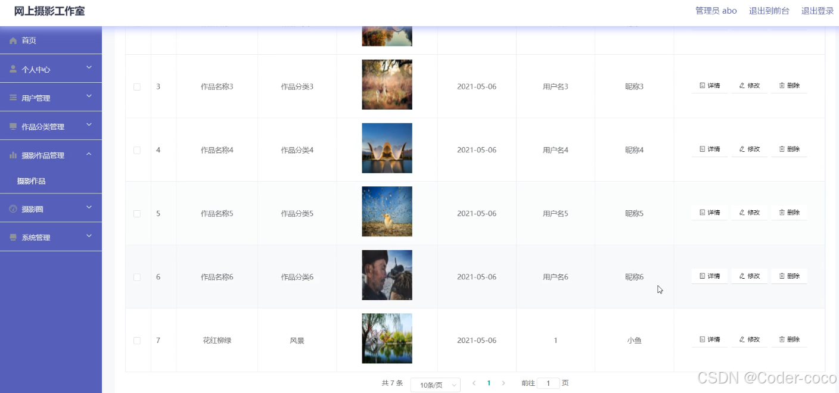The height and width of the screenshot is (393, 839).
Task: Click the 详情 document icon in row 4
Action: [x=702, y=149]
